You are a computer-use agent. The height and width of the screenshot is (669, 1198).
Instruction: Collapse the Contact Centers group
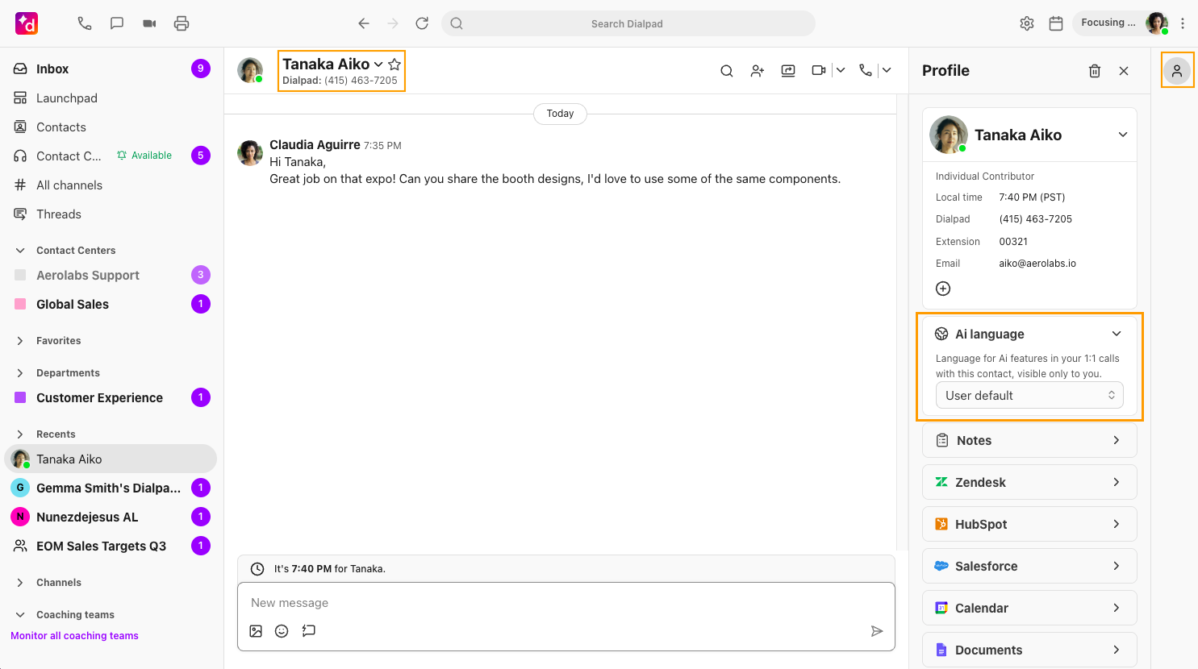(x=20, y=251)
